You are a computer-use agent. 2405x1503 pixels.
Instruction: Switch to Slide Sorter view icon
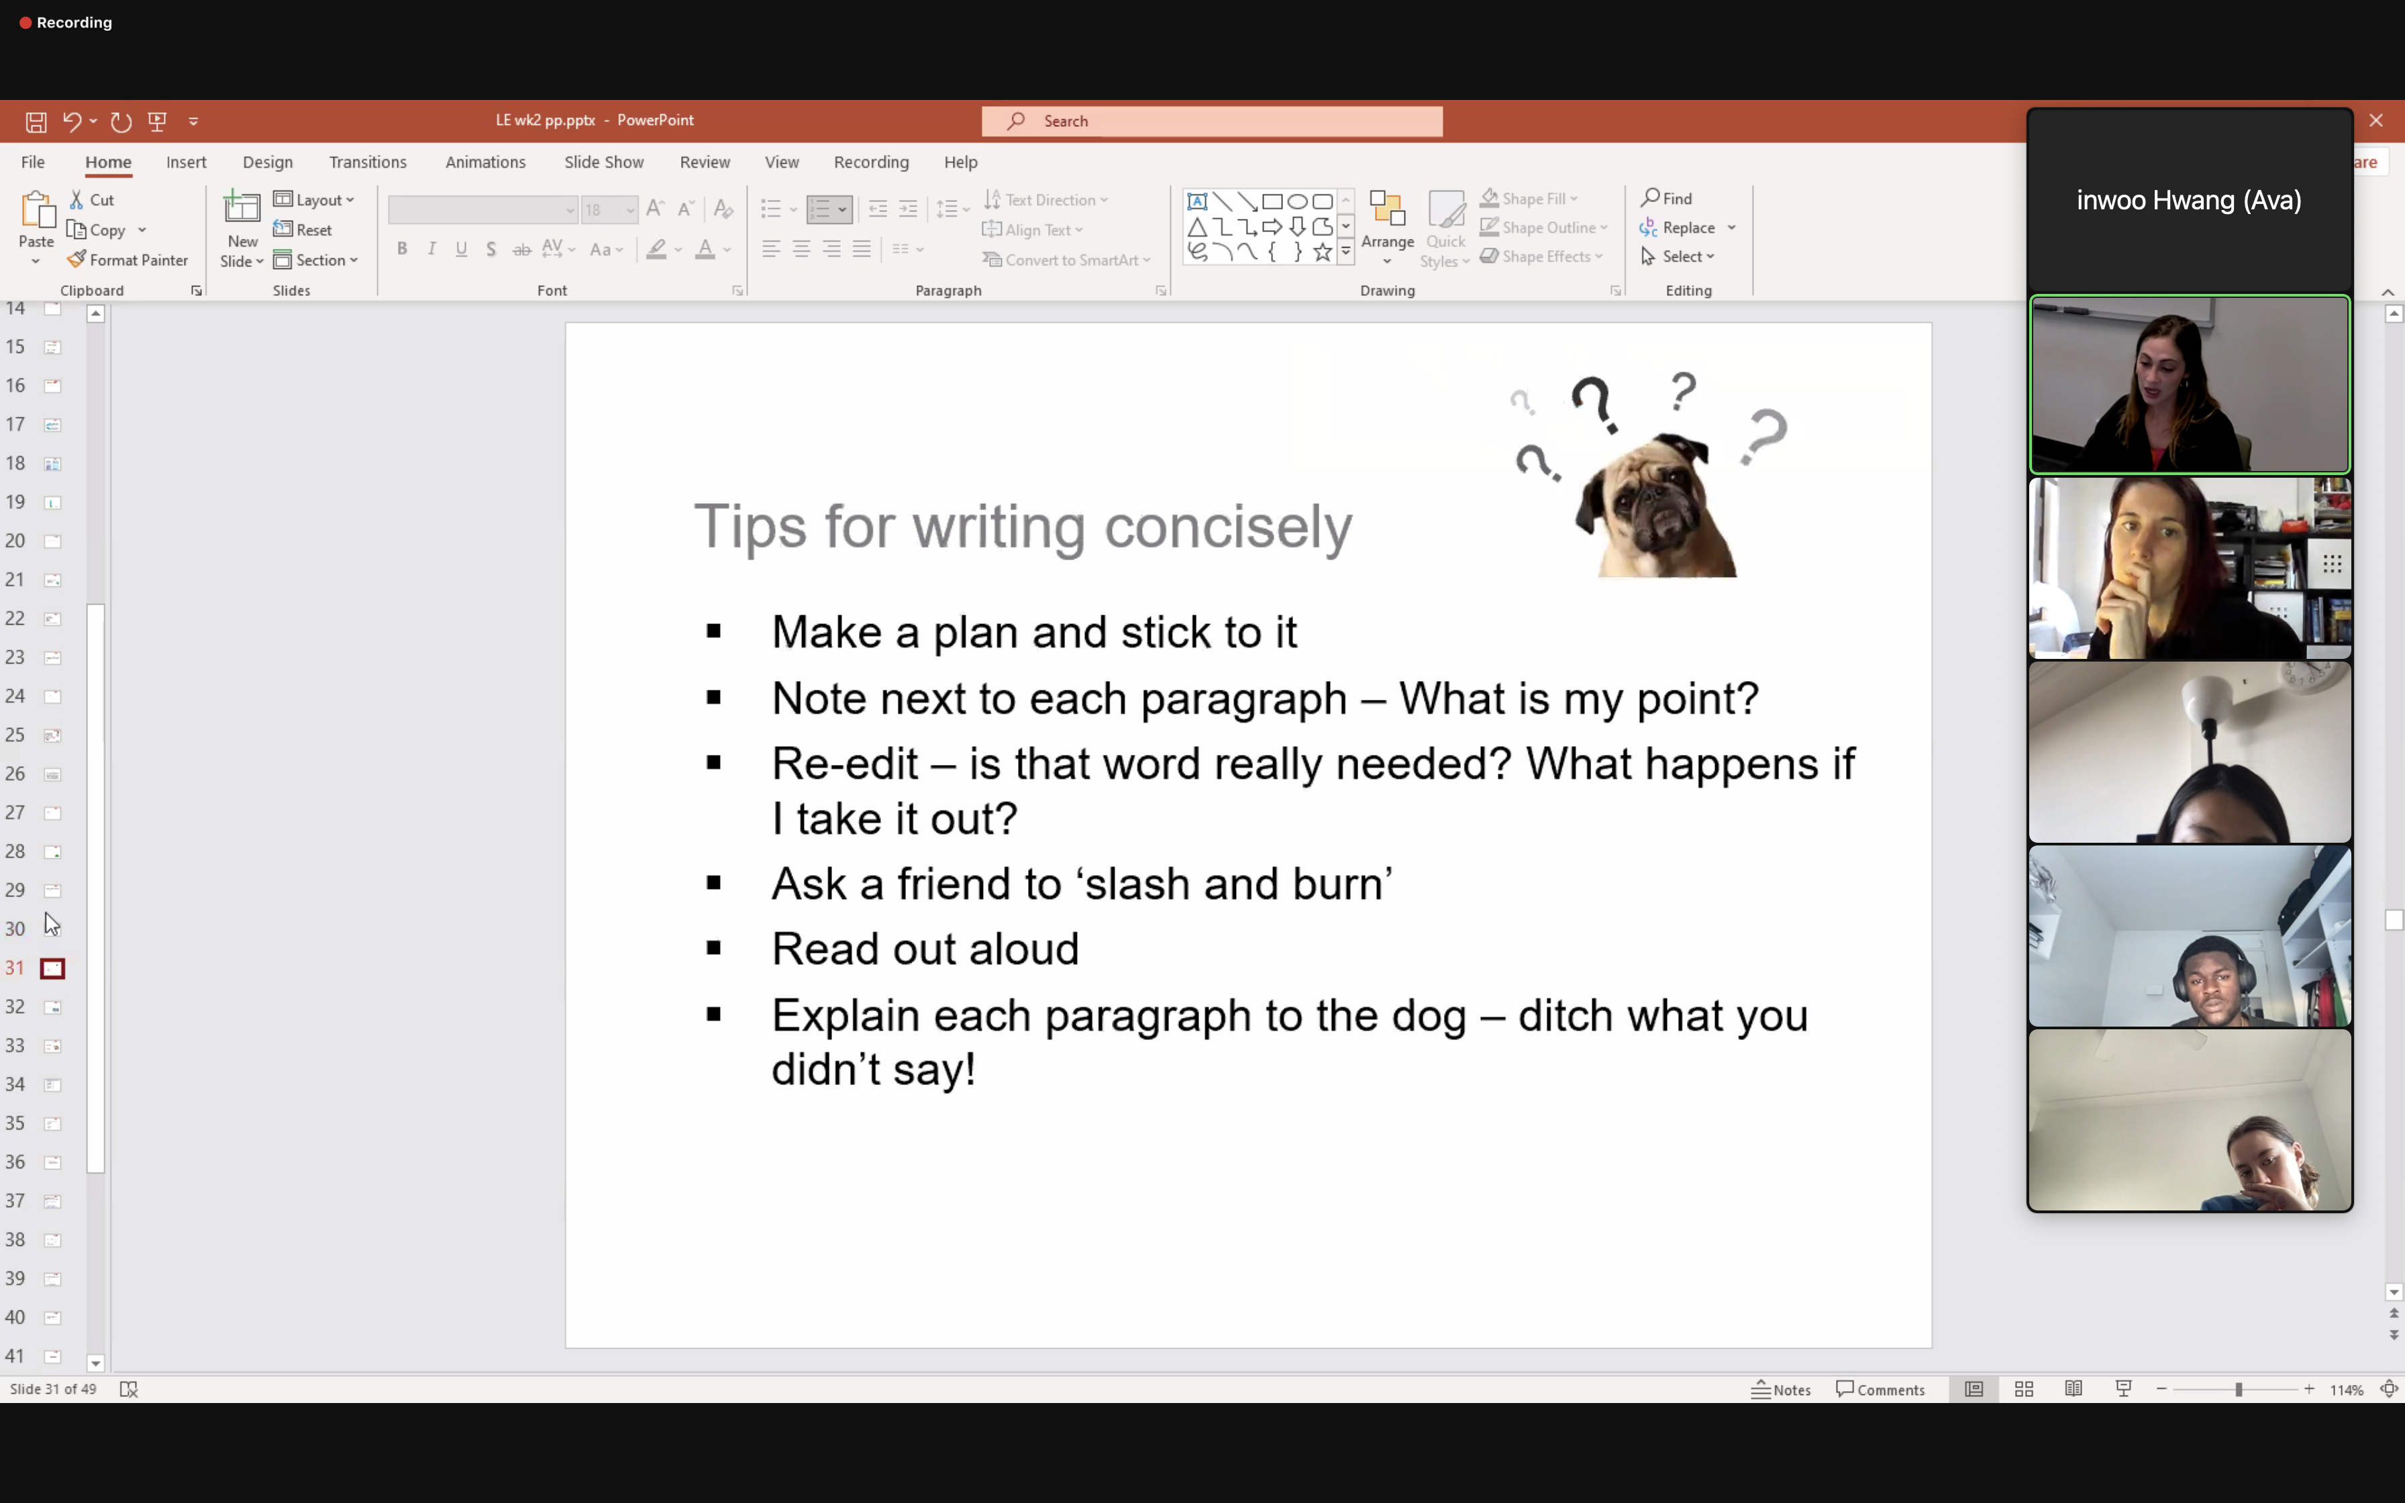click(x=2023, y=1389)
